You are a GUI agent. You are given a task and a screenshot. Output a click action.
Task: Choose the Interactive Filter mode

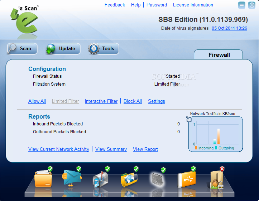101,101
